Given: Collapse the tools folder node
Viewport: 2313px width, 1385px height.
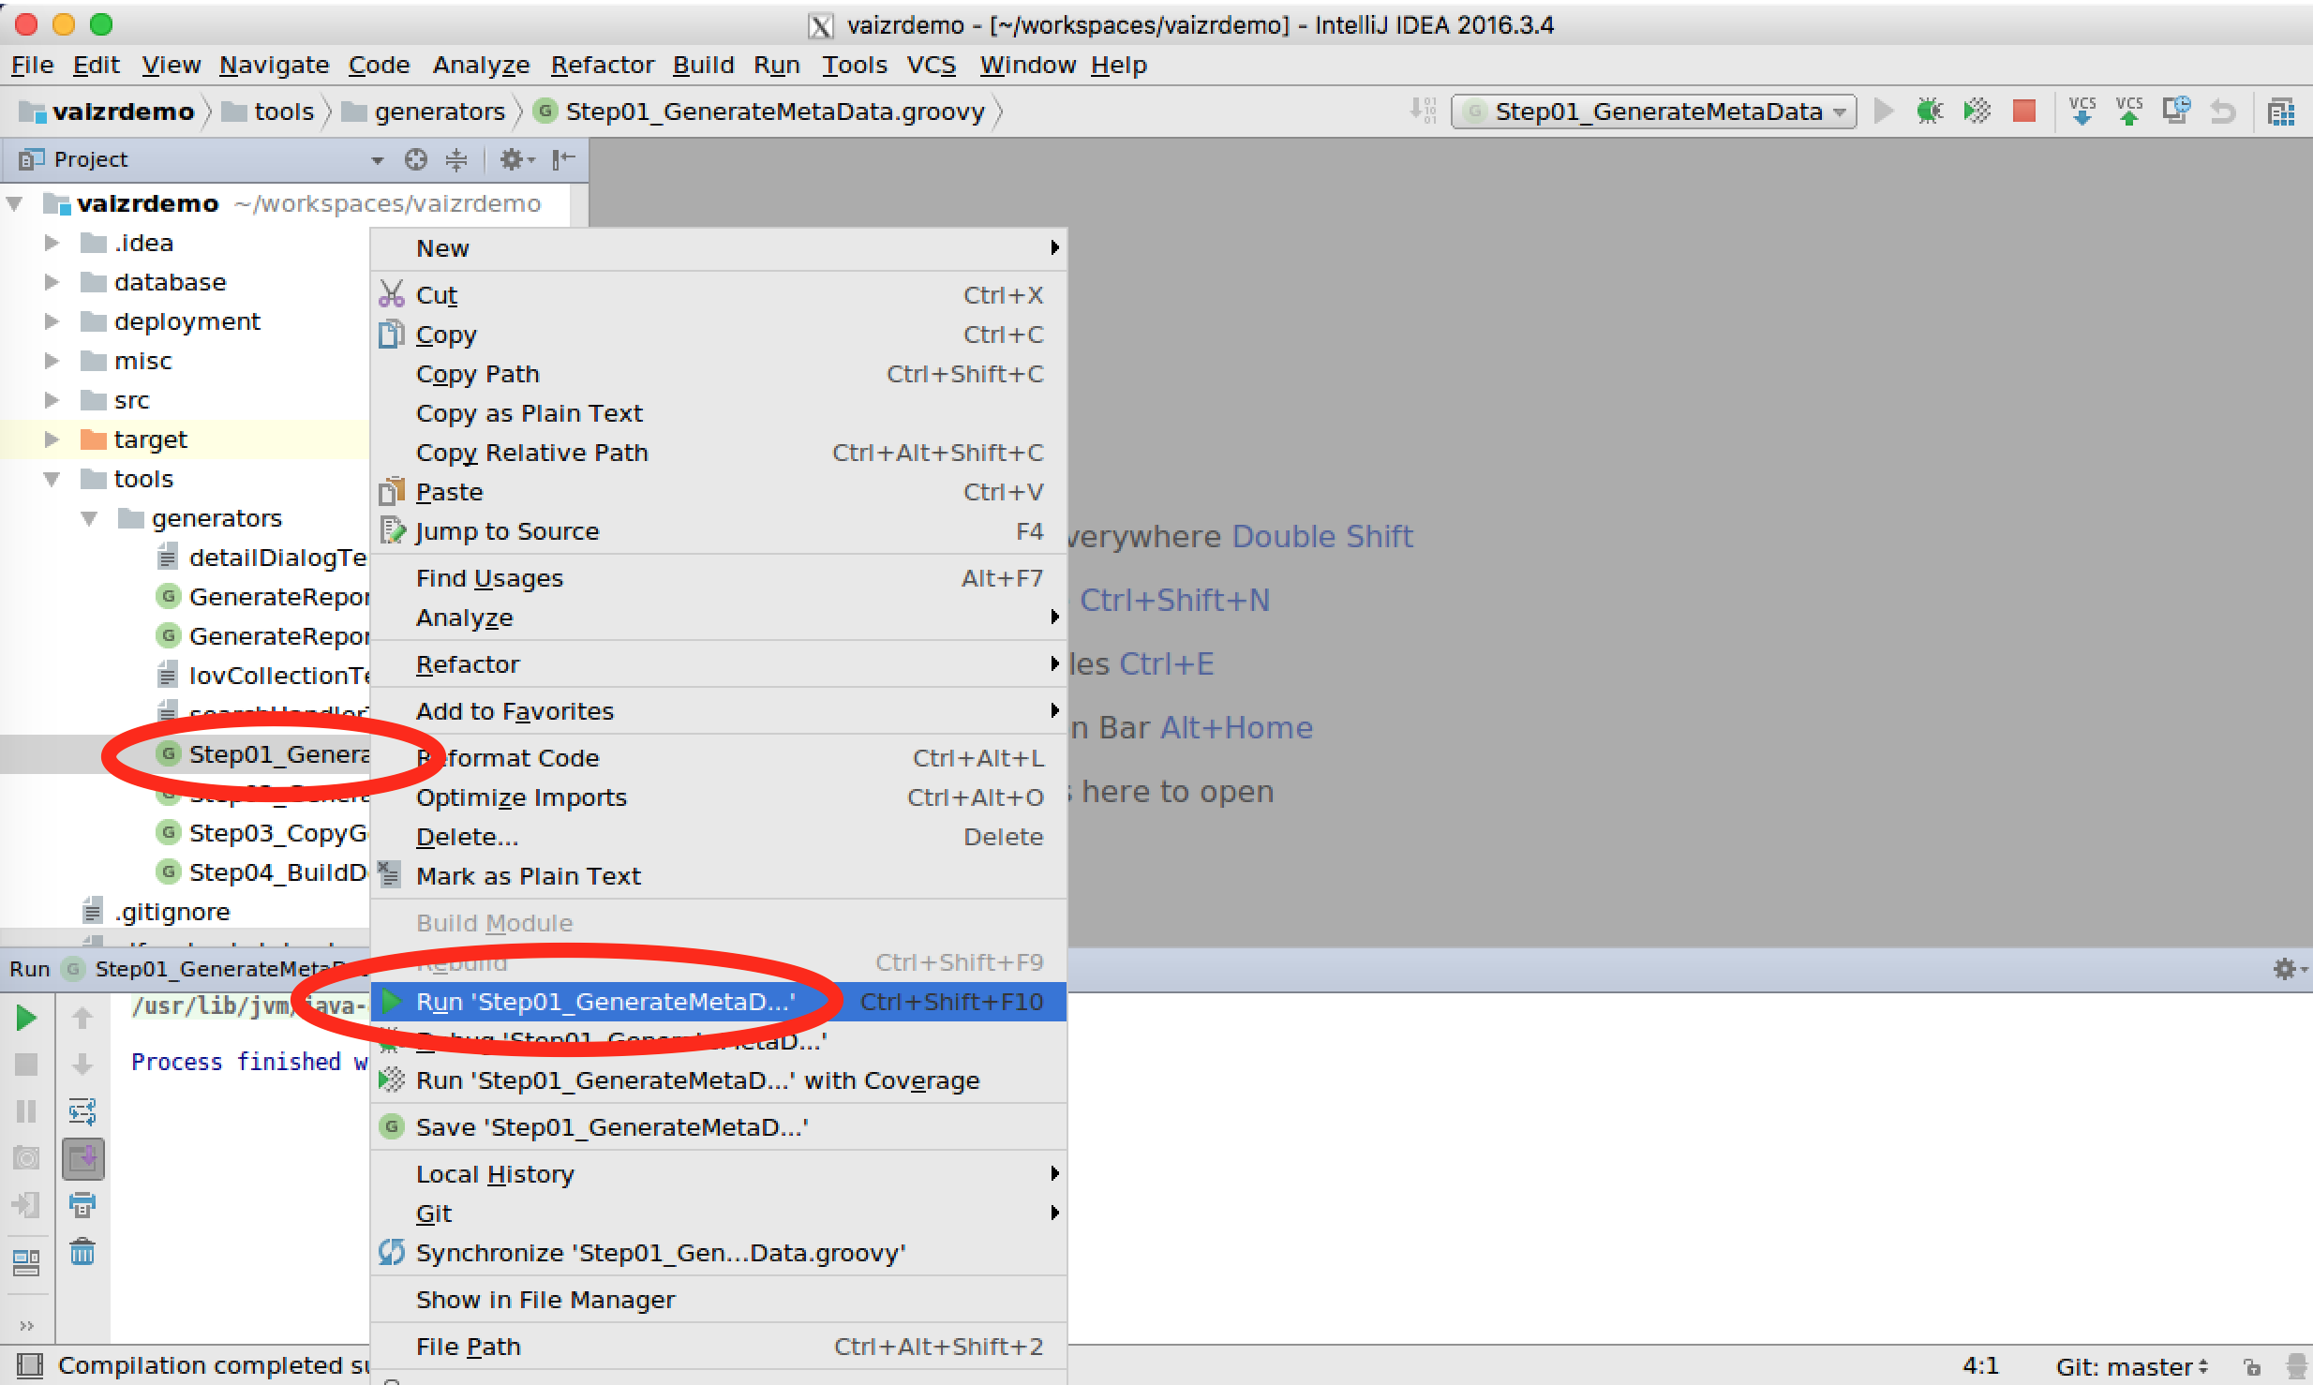Looking at the screenshot, I should click(x=52, y=480).
